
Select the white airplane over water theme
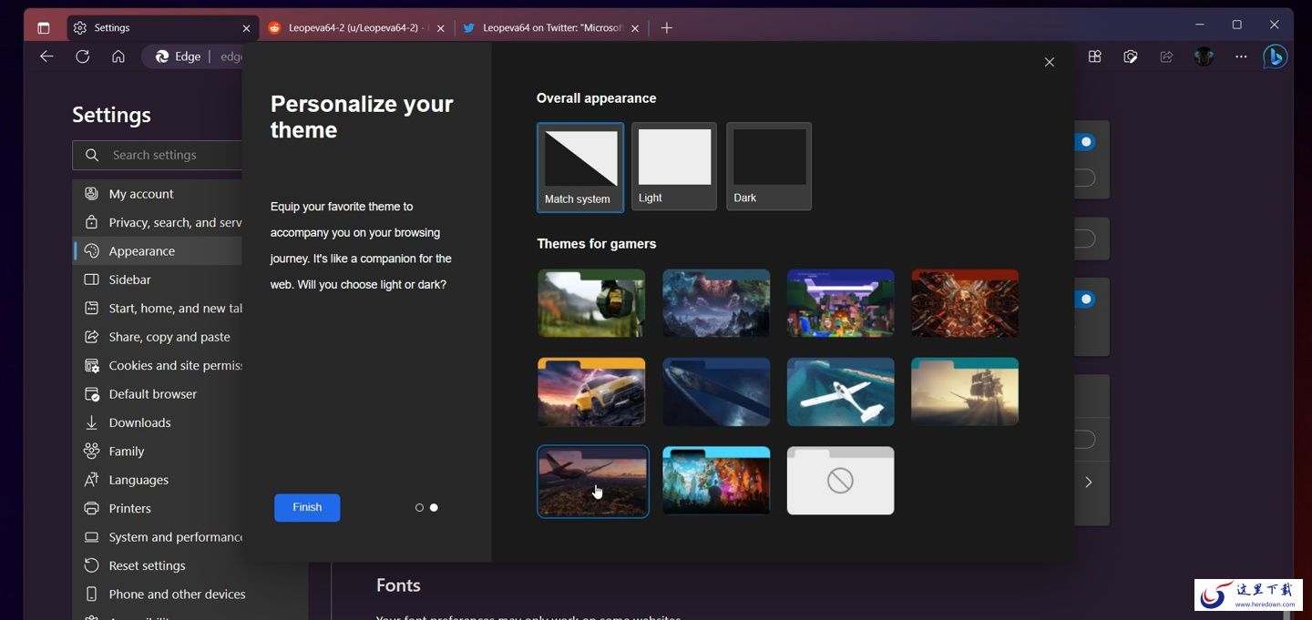click(841, 391)
